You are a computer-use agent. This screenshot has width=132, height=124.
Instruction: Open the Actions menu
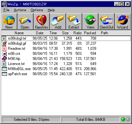point(20,10)
